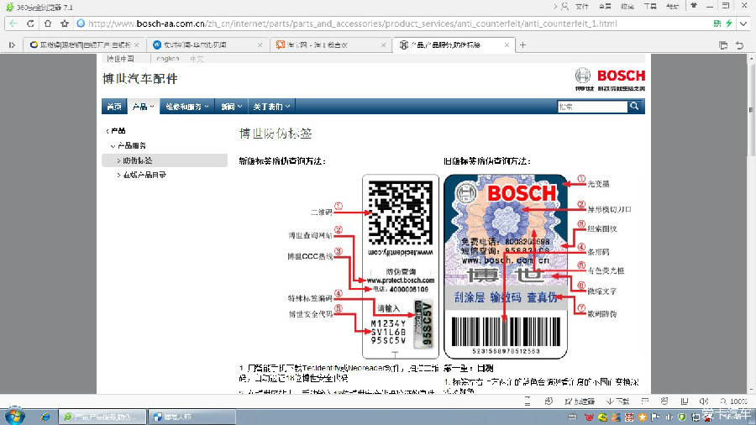
Task: Open the browser home page icon
Action: pyautogui.click(x=48, y=24)
